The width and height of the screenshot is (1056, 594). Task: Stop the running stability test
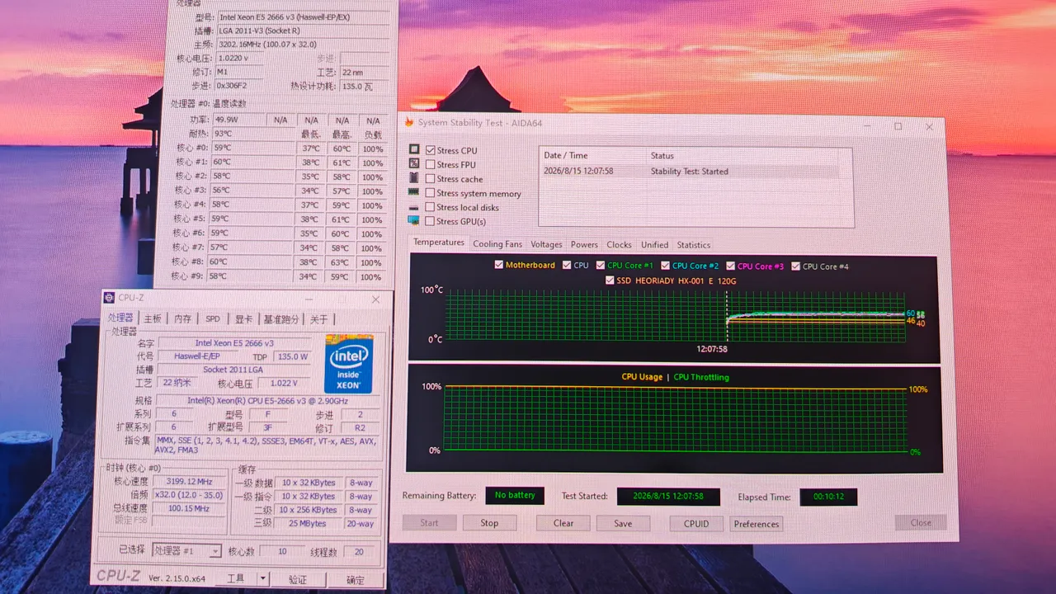[x=489, y=523]
